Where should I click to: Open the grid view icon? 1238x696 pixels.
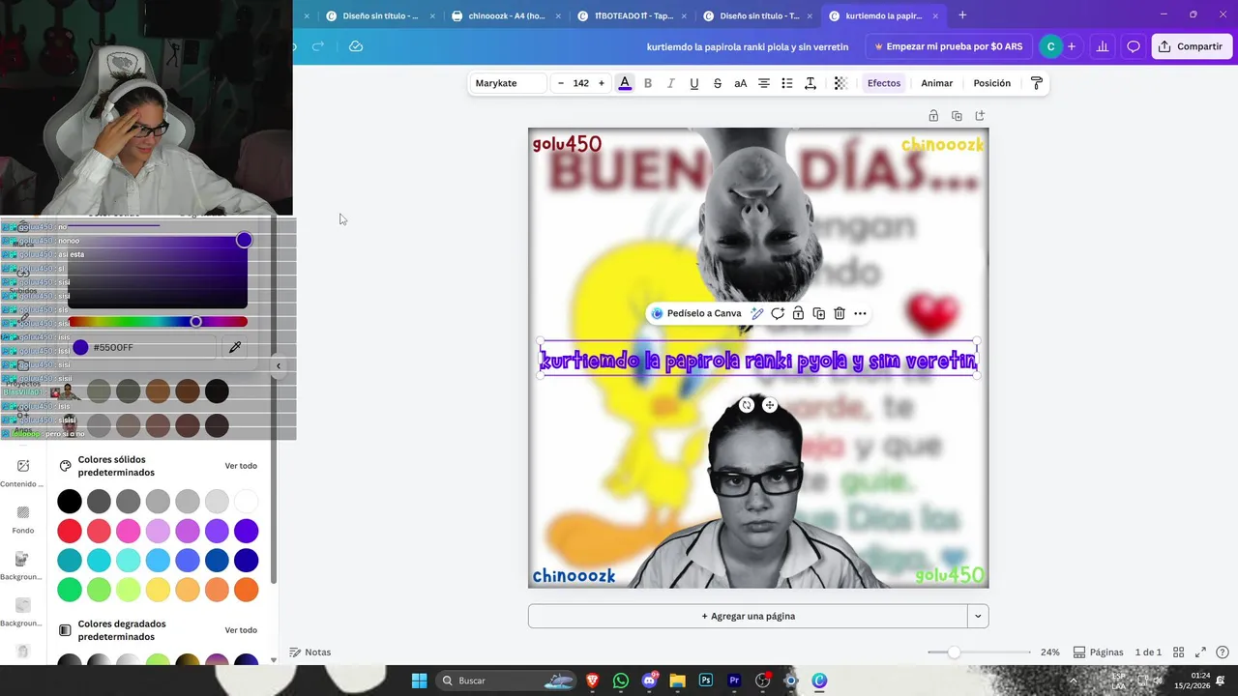click(1178, 652)
